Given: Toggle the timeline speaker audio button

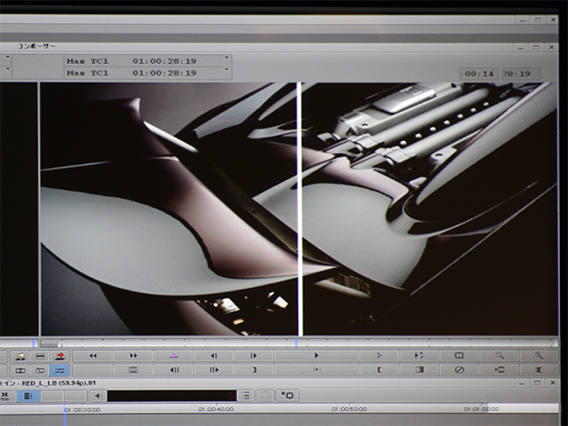Looking at the screenshot, I should point(98,396).
